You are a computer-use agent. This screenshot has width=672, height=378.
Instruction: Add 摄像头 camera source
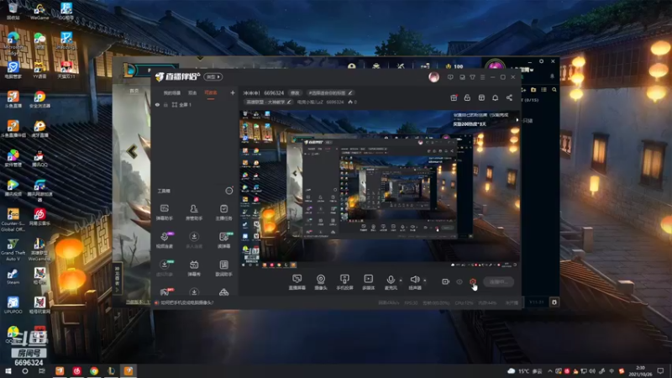[x=321, y=282]
